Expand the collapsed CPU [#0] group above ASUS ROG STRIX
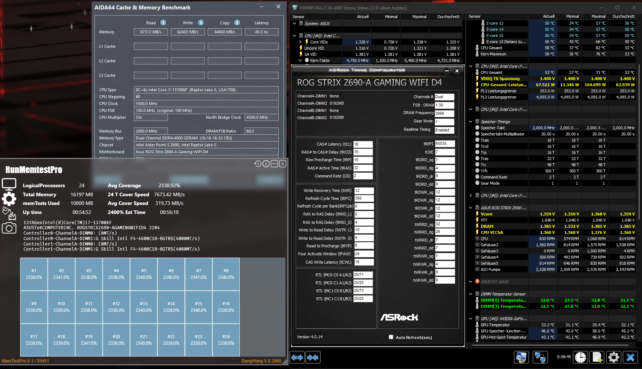 click(x=470, y=196)
